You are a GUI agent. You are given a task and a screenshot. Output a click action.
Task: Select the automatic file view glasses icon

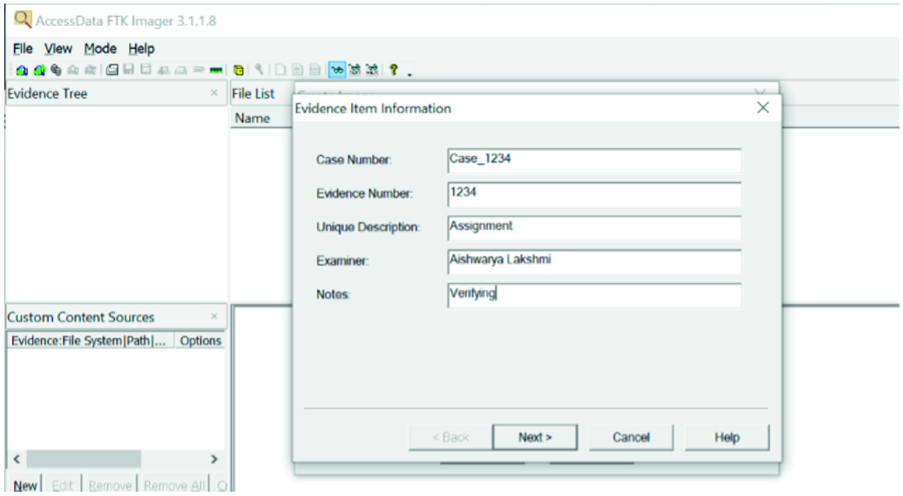click(x=337, y=70)
